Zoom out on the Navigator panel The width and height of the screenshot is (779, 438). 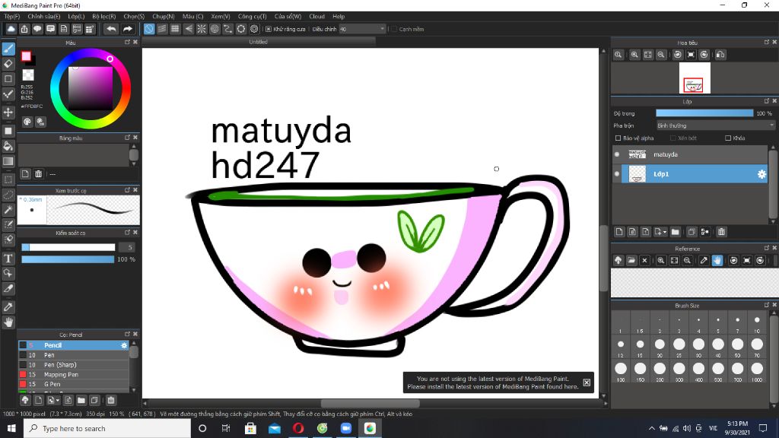point(661,55)
